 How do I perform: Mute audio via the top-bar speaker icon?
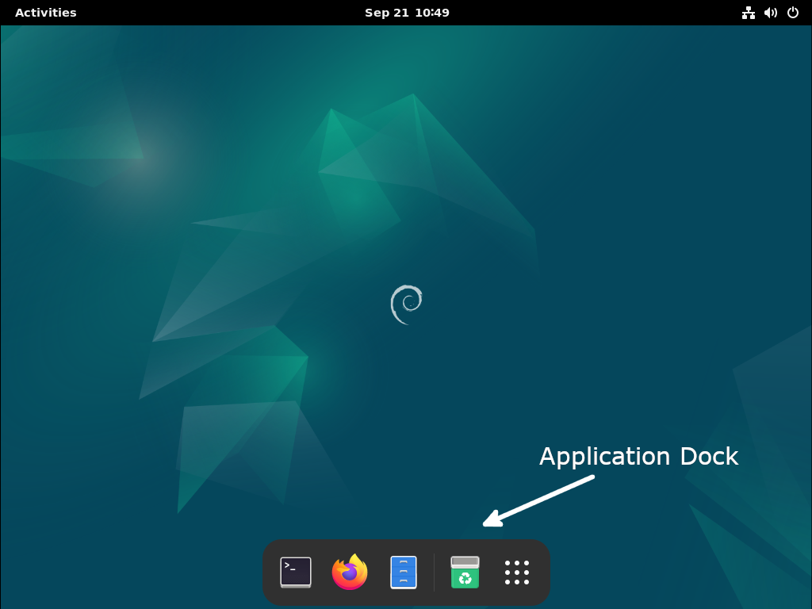point(770,13)
